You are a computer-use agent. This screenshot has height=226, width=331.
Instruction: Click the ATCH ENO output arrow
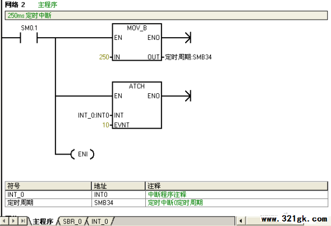pyautogui.click(x=188, y=96)
